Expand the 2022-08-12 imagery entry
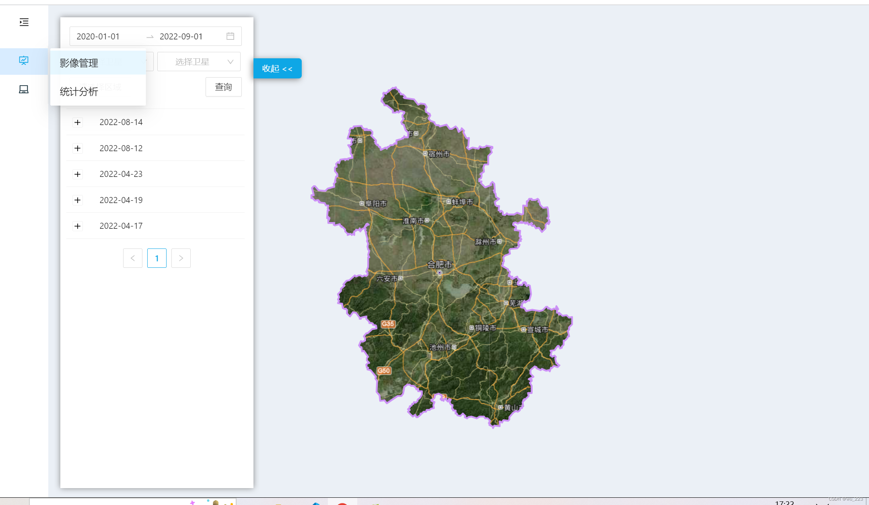This screenshot has height=505, width=869. click(x=78, y=148)
